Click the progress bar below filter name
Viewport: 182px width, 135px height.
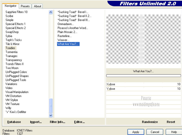pyautogui.click(x=143, y=76)
